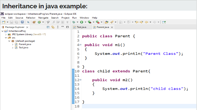Click the Toggle Block Selection icon
197x110 pixels.
tap(63, 22)
